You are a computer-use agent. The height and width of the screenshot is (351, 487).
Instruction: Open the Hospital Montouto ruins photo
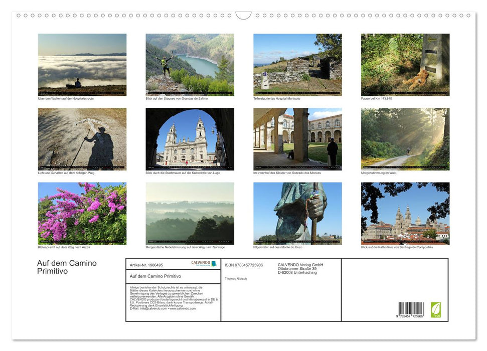(x=297, y=65)
